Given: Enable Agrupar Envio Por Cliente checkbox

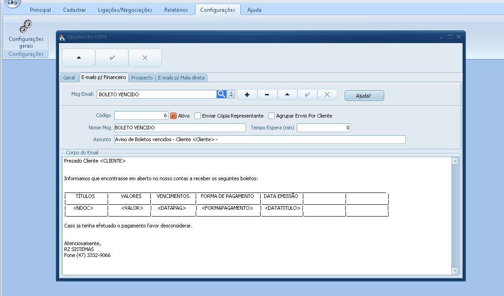Looking at the screenshot, I should (x=272, y=116).
